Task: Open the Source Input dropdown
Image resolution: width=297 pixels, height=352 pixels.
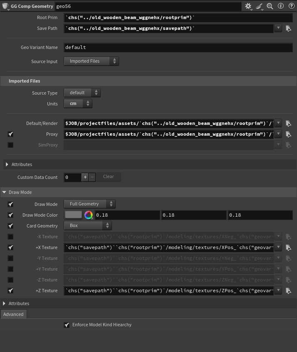Action: (91, 61)
